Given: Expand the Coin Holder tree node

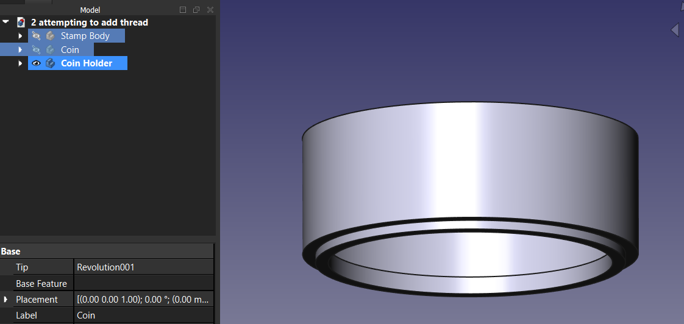Looking at the screenshot, I should (20, 63).
